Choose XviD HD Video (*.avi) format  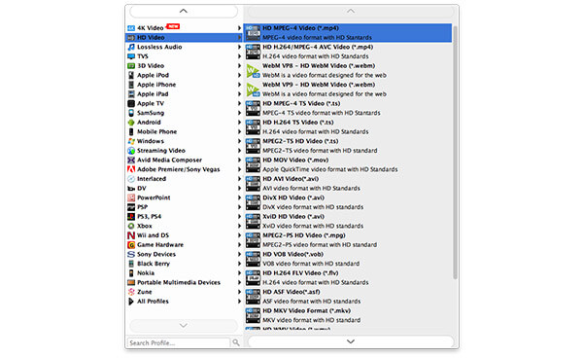[348, 221]
